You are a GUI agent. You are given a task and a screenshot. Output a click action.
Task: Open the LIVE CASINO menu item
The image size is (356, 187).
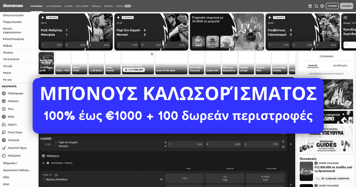tap(82, 6)
